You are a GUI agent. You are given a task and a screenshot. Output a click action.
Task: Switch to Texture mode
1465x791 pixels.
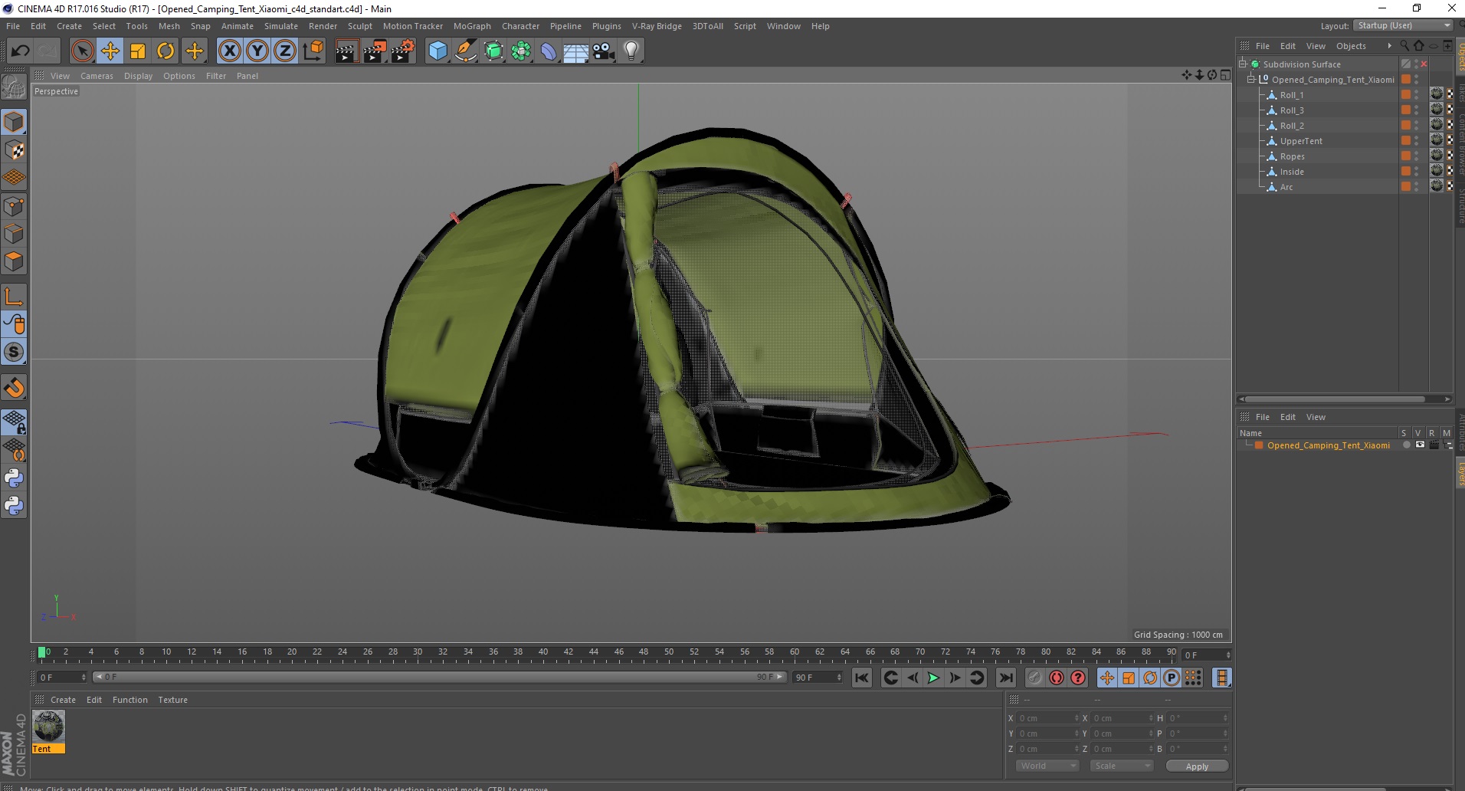14,150
